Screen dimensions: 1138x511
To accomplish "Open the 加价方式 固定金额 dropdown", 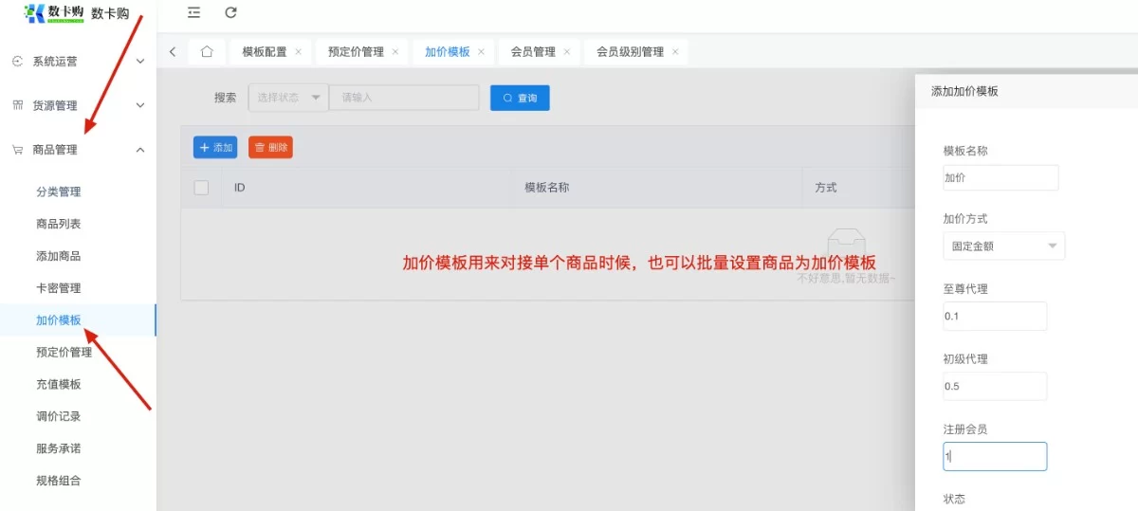I will coord(1003,246).
